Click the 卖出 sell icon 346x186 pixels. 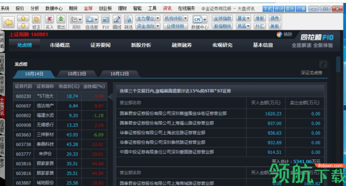point(61,19)
